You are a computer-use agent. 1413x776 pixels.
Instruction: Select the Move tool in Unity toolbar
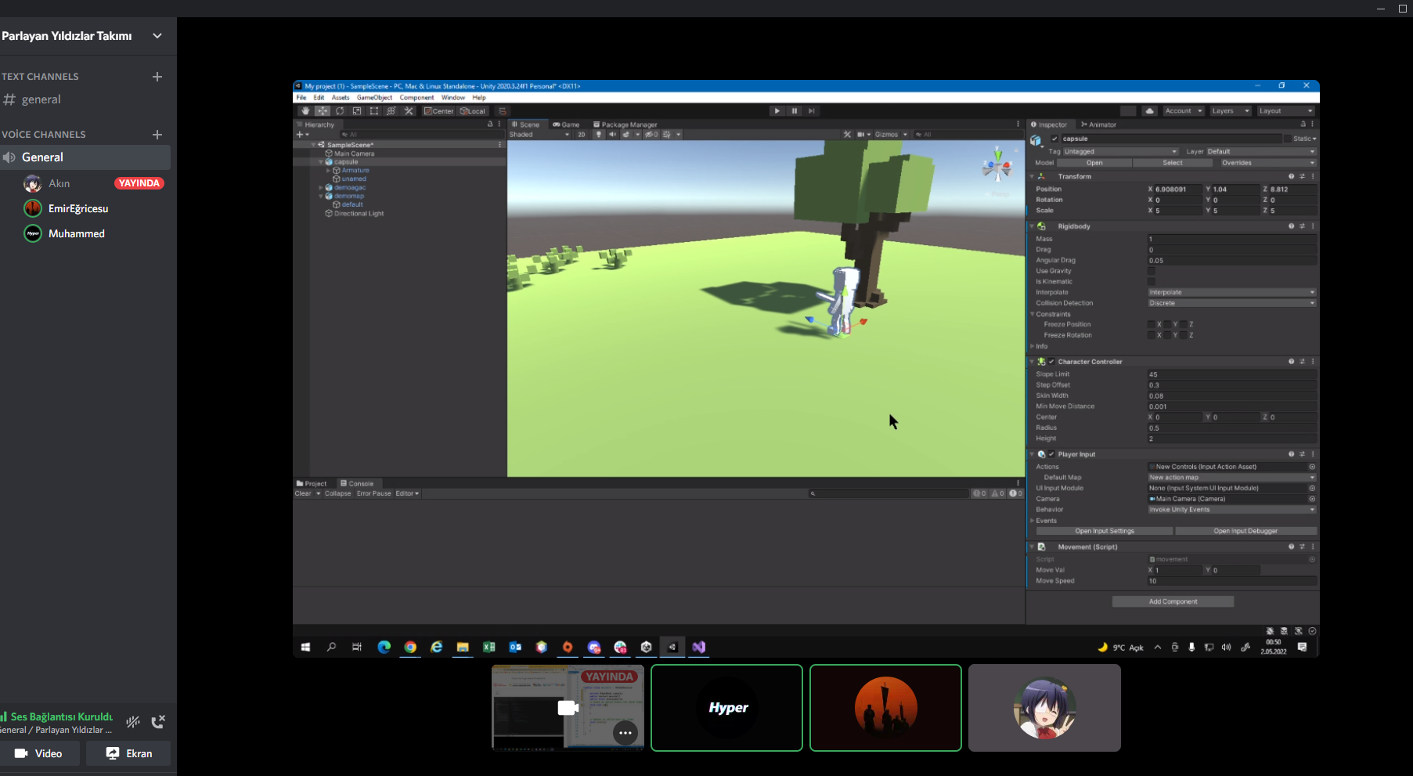[323, 110]
